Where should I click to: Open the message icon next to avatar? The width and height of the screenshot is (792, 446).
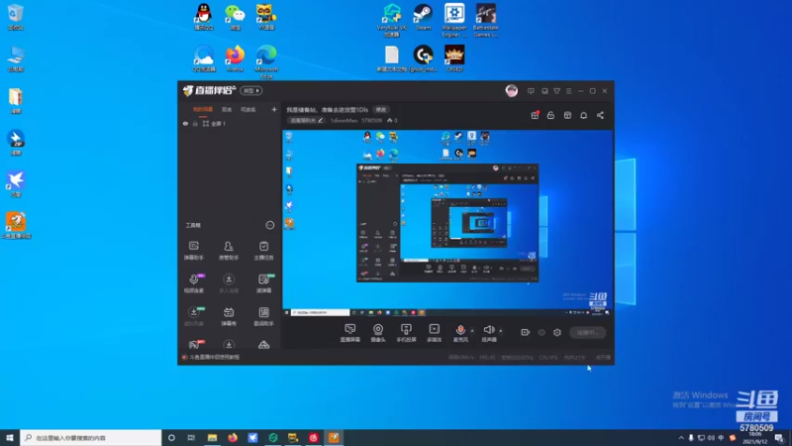pyautogui.click(x=531, y=91)
